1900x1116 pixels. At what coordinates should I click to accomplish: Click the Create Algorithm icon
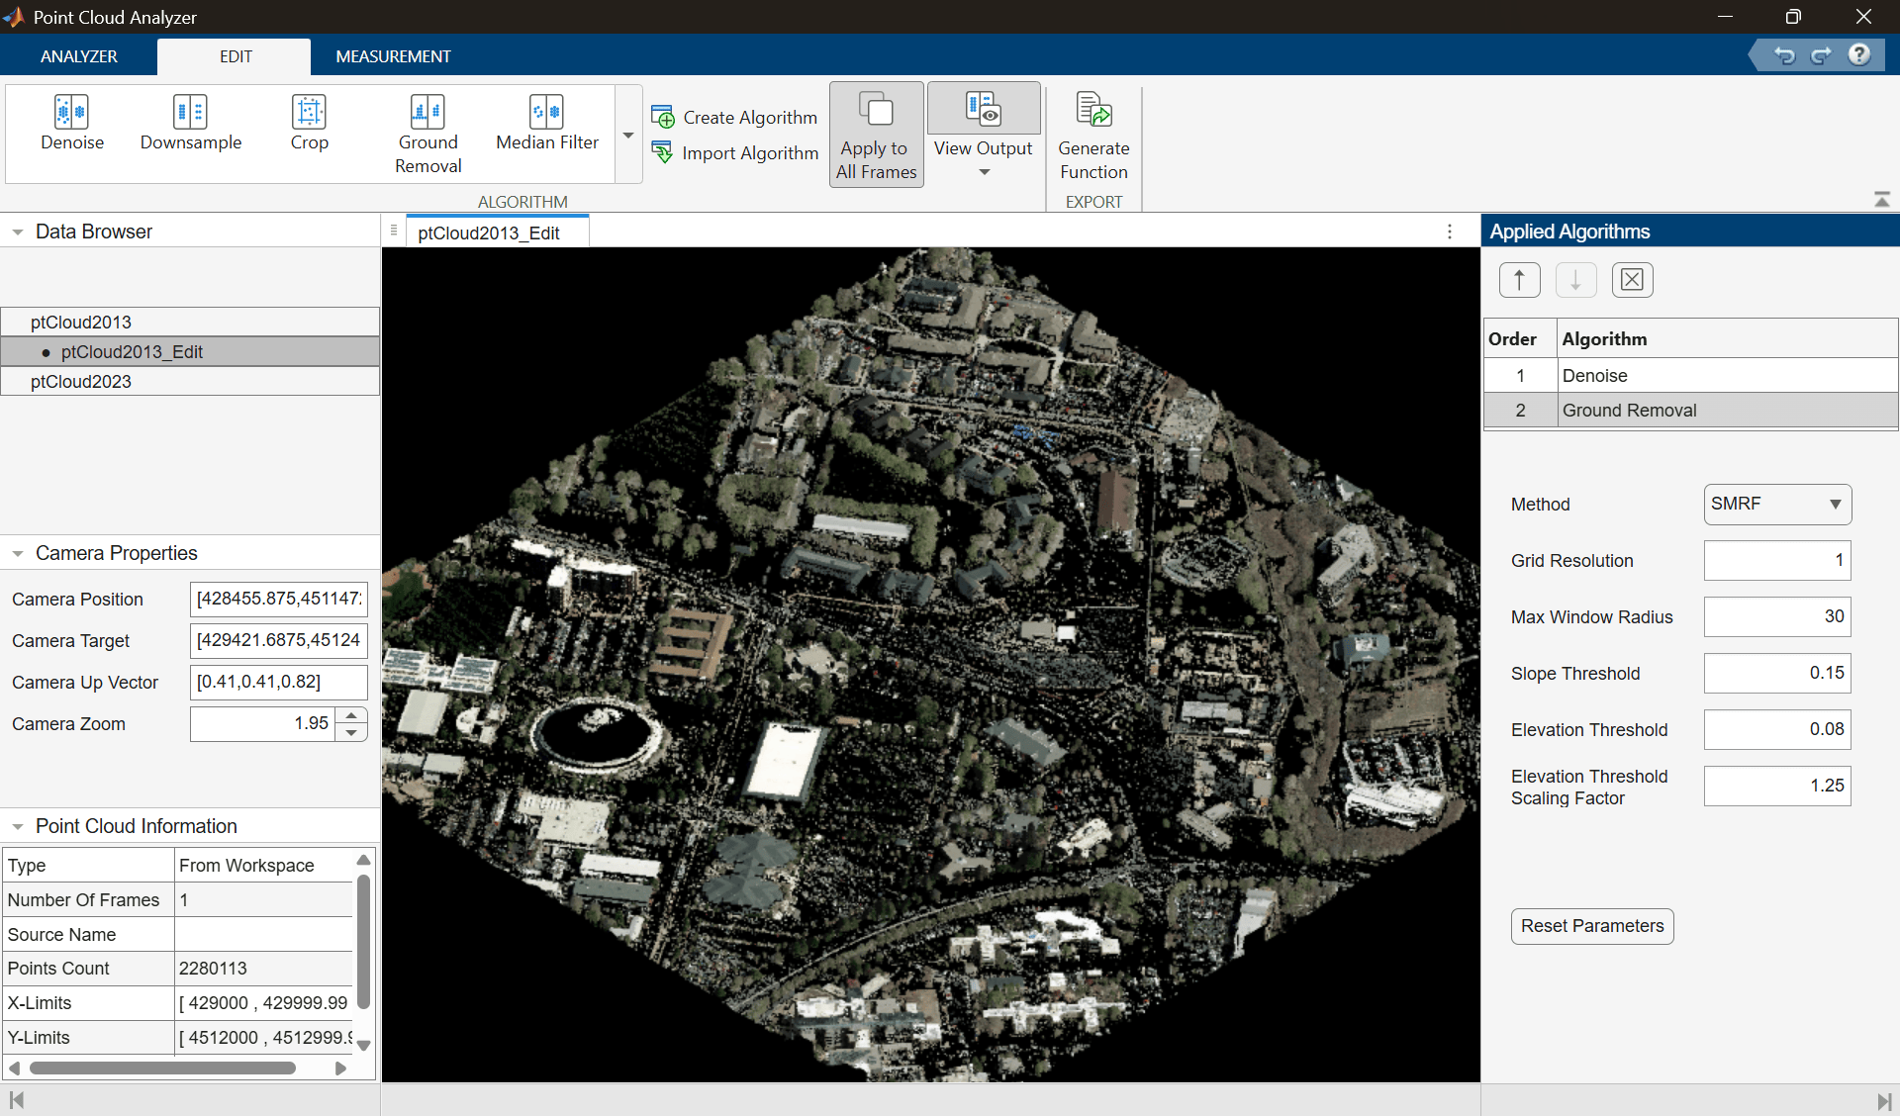[x=663, y=117]
